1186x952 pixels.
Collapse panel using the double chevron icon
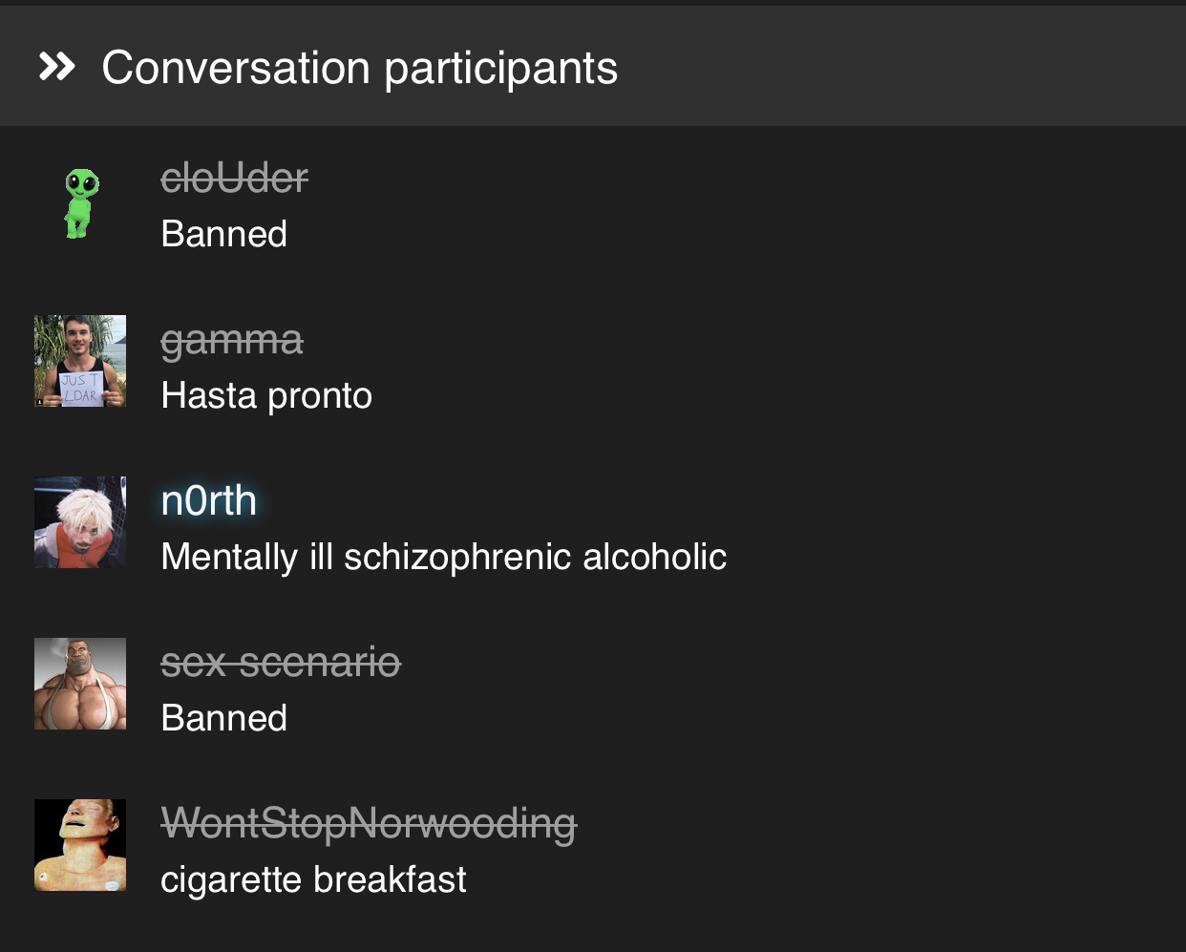coord(56,67)
